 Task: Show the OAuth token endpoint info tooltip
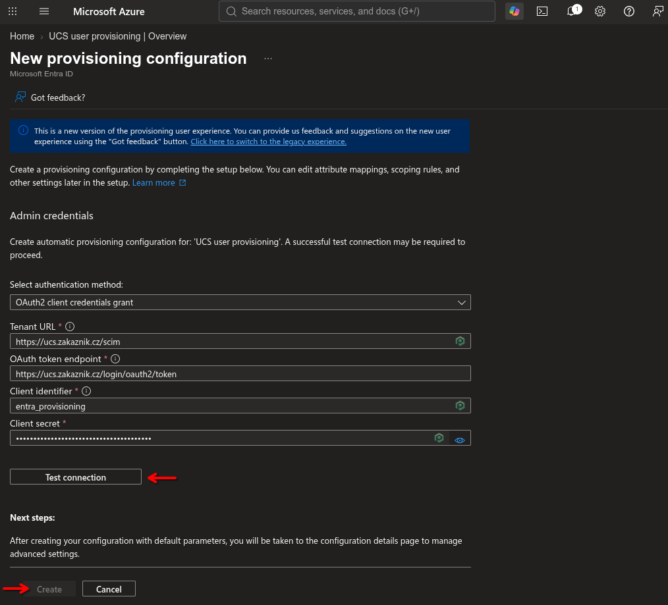coord(115,359)
